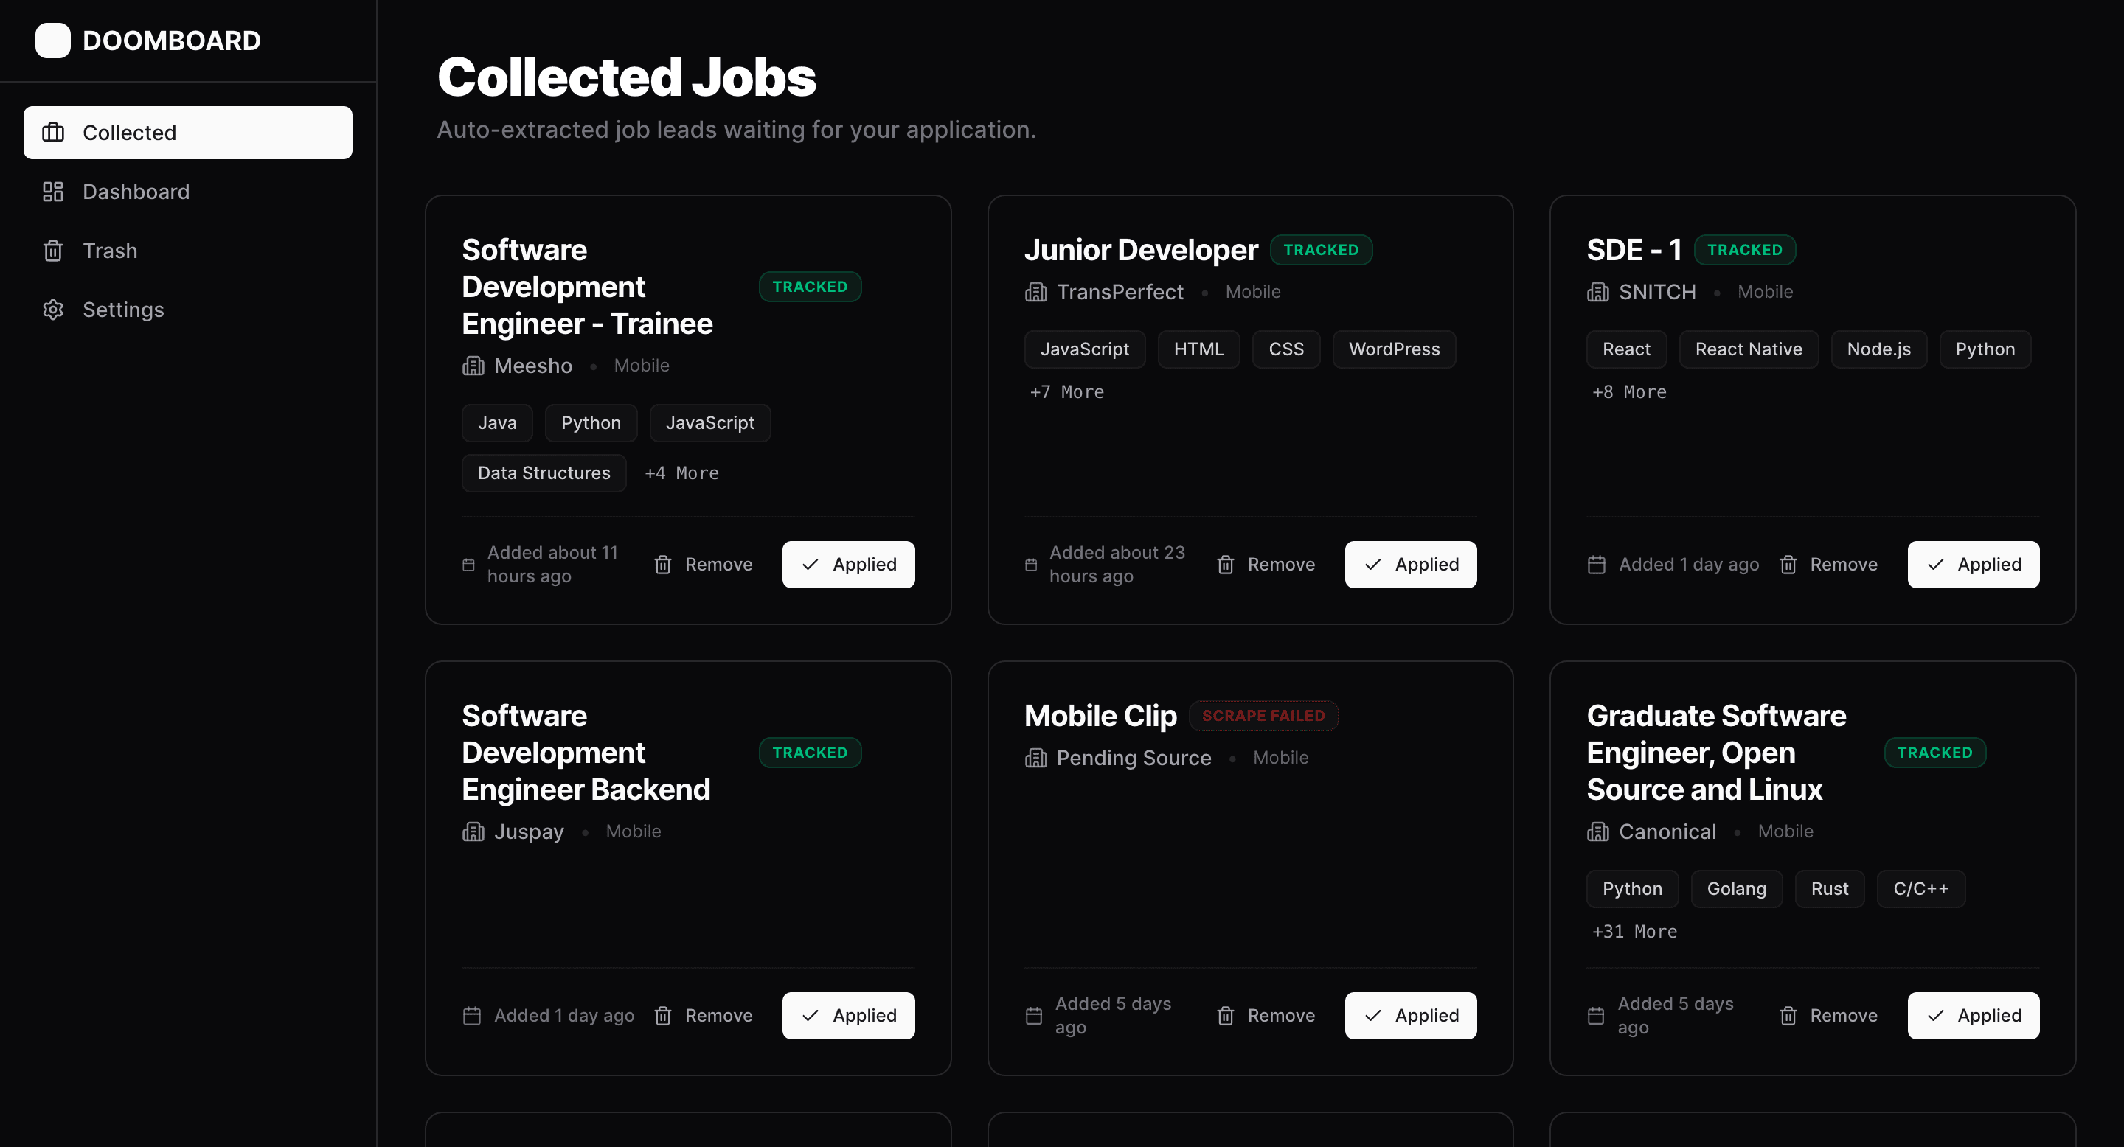Click the DOOMBOARD logo icon

pos(53,41)
